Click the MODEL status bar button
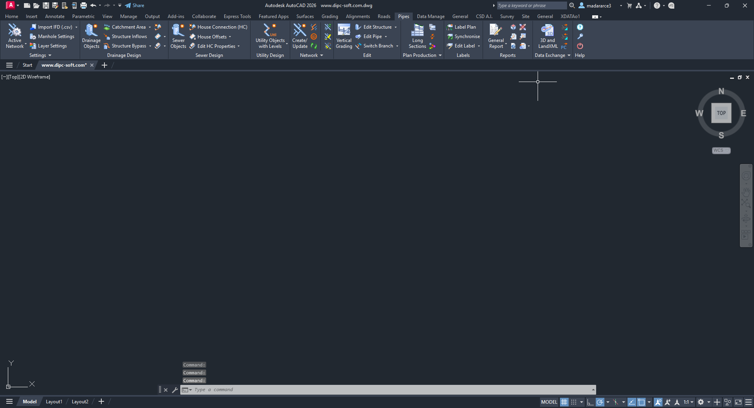The height and width of the screenshot is (408, 754). coord(549,402)
